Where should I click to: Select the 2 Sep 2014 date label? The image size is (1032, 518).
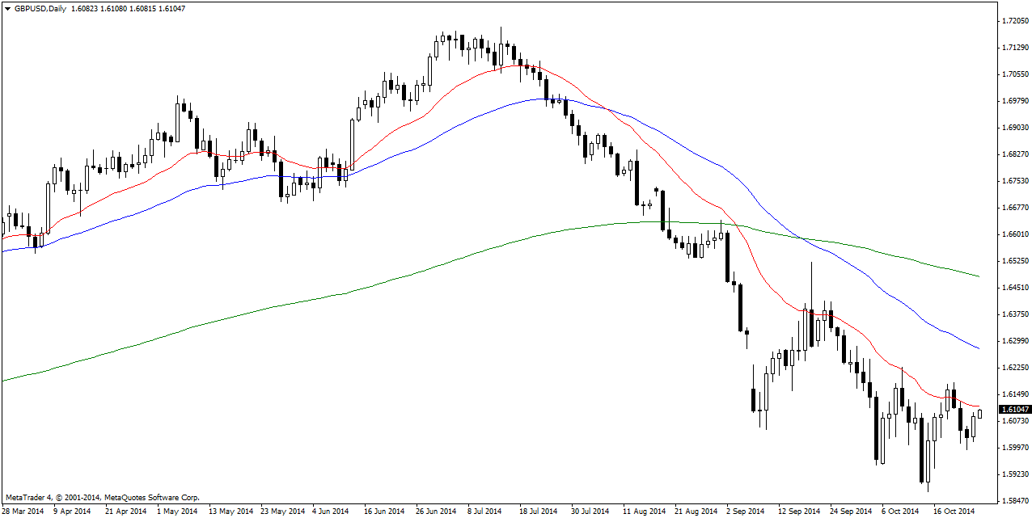click(745, 512)
